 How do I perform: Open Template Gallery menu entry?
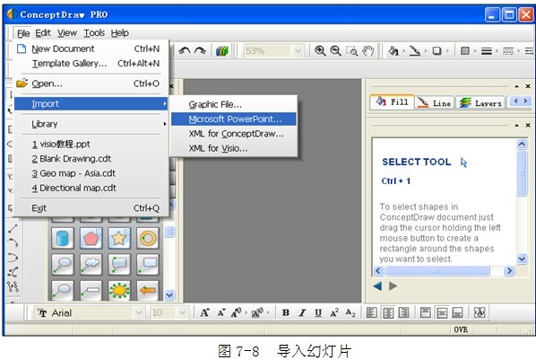[x=91, y=64]
